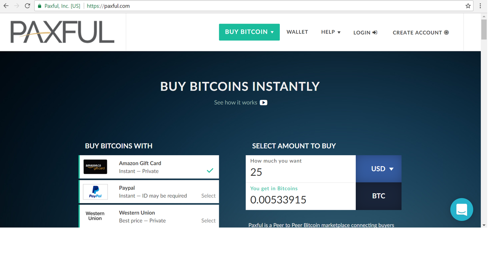
Task: Click the browser forward arrow
Action: [x=16, y=6]
